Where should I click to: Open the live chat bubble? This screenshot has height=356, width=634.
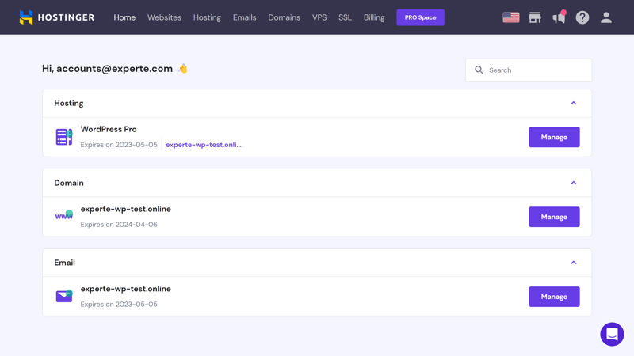click(x=612, y=334)
